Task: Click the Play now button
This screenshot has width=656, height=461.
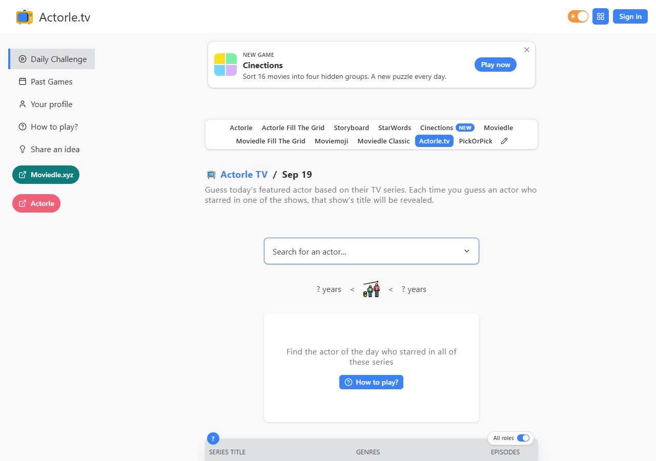Action: [x=496, y=65]
